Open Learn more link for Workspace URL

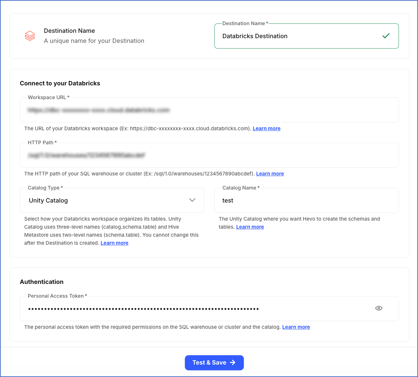pyautogui.click(x=267, y=129)
